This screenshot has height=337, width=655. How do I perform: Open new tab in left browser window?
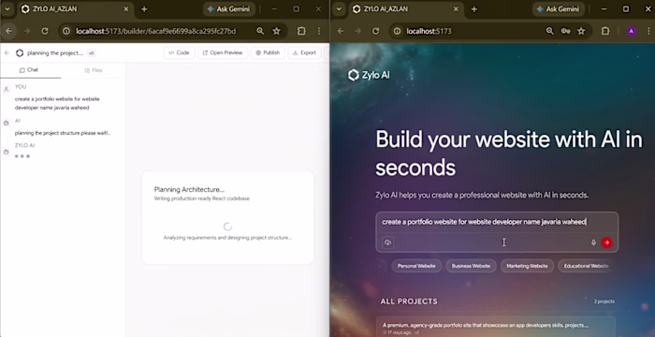point(144,9)
